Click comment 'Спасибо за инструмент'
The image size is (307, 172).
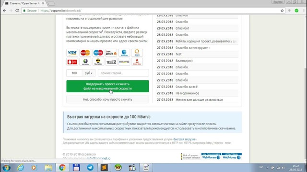192,48
